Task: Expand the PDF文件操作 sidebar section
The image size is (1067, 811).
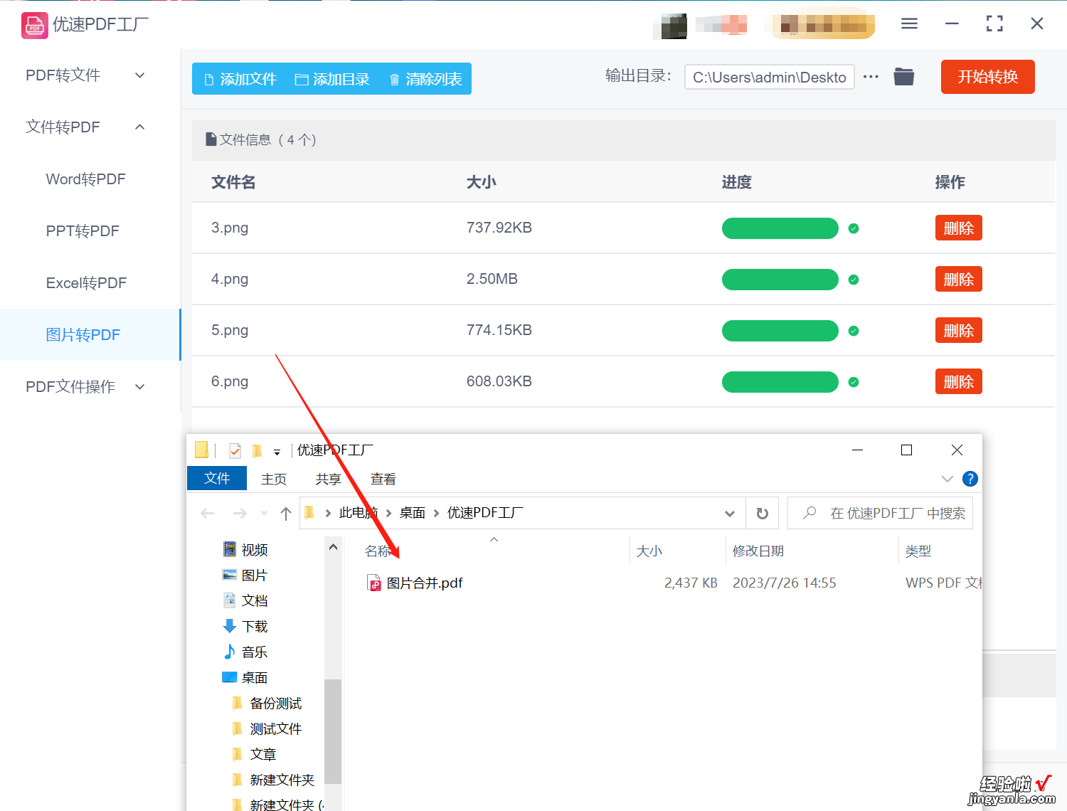Action: [x=140, y=387]
